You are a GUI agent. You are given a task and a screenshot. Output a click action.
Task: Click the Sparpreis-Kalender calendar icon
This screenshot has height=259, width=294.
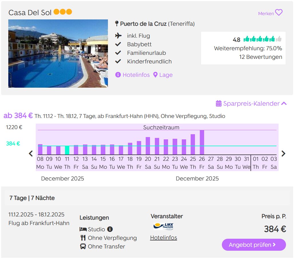pyautogui.click(x=219, y=103)
